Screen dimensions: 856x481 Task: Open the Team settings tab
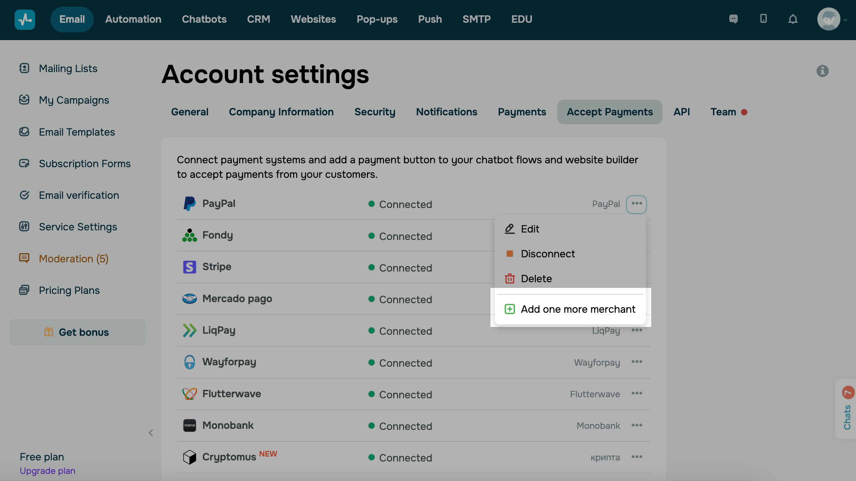pyautogui.click(x=723, y=112)
